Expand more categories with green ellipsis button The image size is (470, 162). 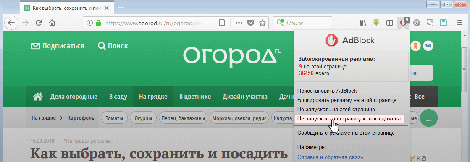coord(429,118)
